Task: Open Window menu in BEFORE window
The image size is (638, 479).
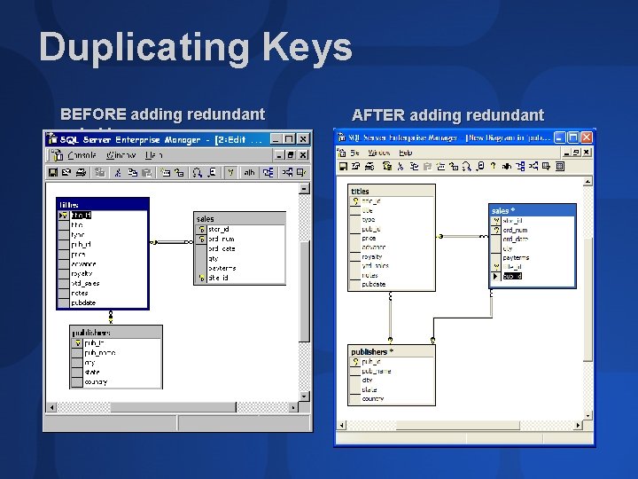Action: point(121,155)
